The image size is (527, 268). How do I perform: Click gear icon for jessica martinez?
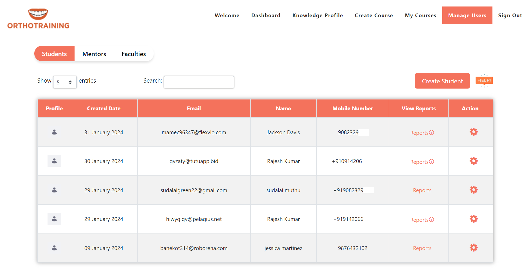click(473, 248)
